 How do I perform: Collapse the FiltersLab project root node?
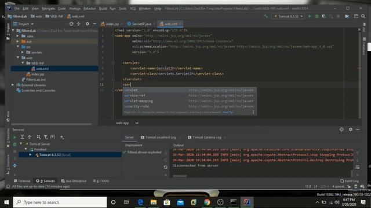(x=13, y=31)
